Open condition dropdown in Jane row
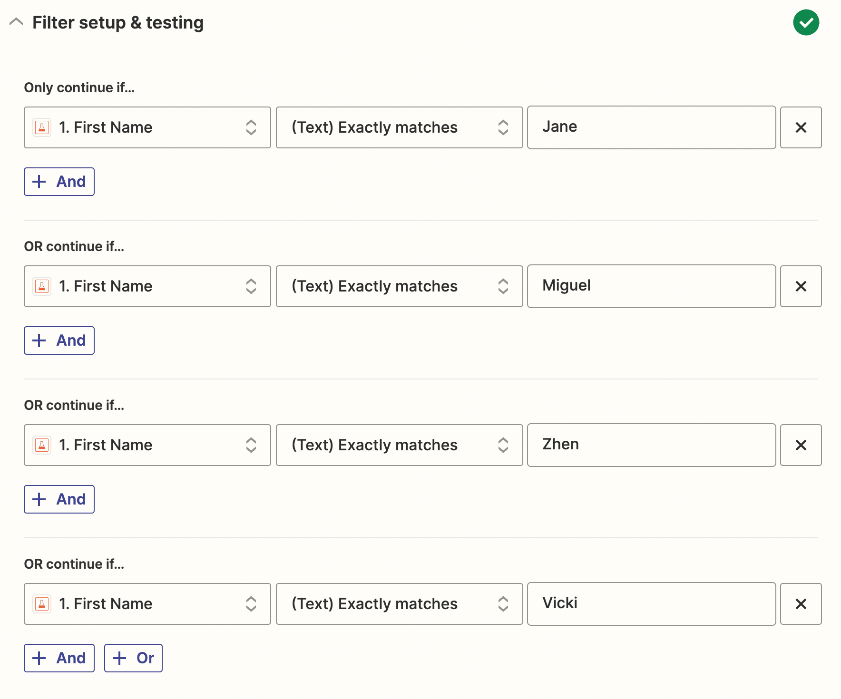The width and height of the screenshot is (841, 699). click(x=400, y=127)
